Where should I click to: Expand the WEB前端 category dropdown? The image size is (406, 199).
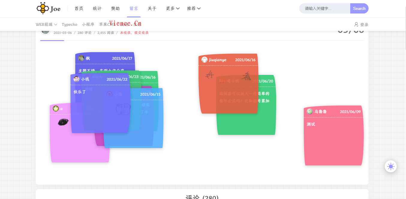[46, 25]
